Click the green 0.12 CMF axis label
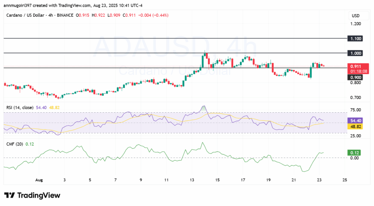The height and width of the screenshot is (206, 374). [354, 153]
